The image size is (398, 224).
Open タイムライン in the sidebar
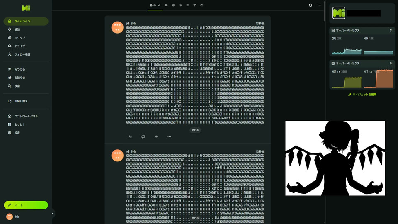click(x=26, y=21)
